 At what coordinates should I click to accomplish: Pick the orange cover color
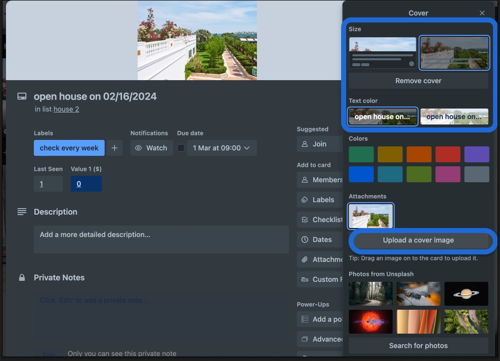coord(419,155)
